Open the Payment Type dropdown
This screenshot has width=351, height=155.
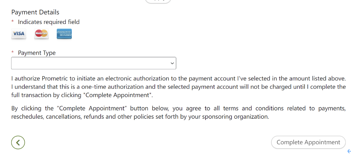94,63
